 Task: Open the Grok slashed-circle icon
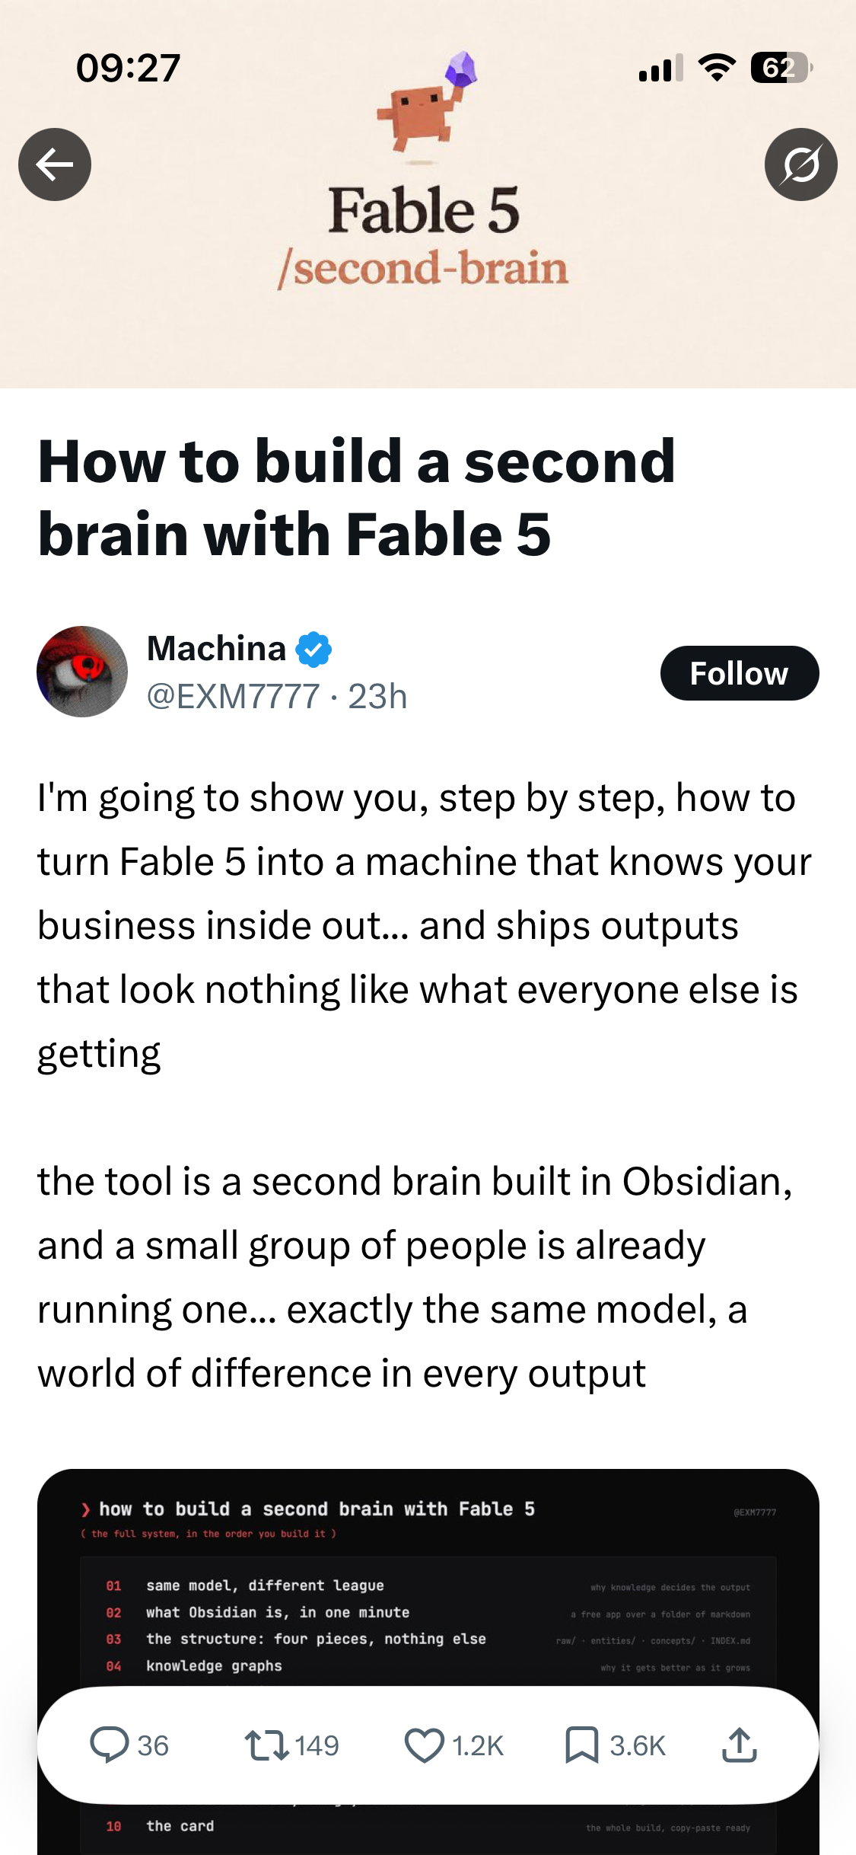pos(800,164)
